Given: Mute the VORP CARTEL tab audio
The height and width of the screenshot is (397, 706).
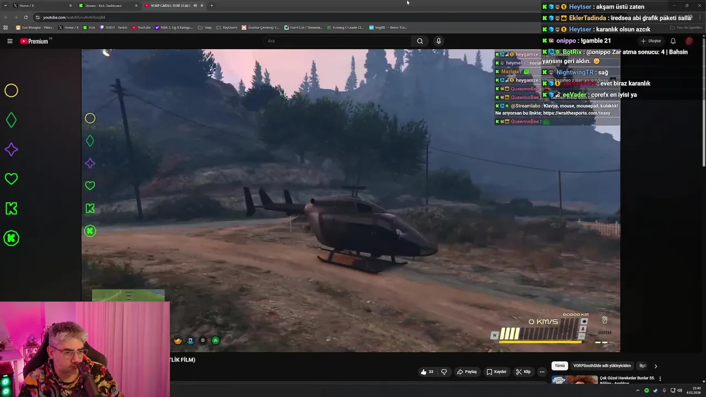Looking at the screenshot, I should point(195,6).
